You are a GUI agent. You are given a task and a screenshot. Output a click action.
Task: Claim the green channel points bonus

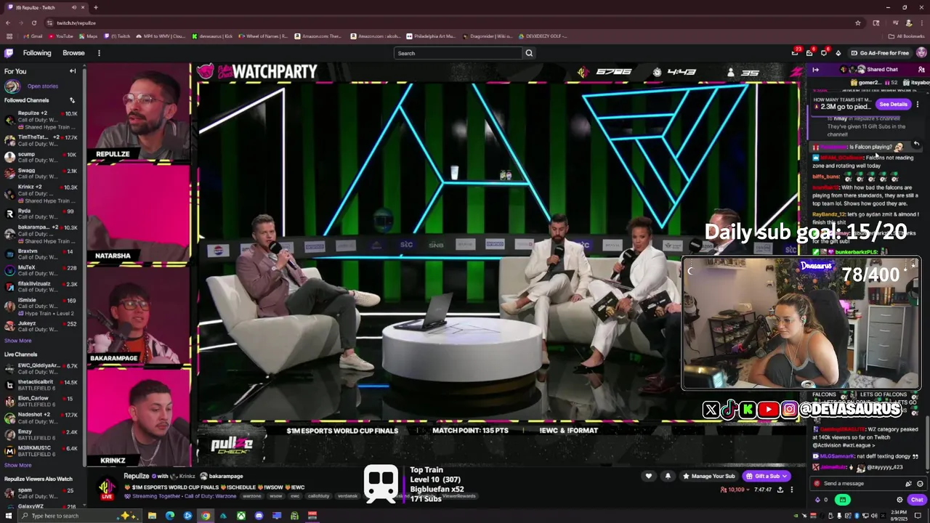(842, 500)
